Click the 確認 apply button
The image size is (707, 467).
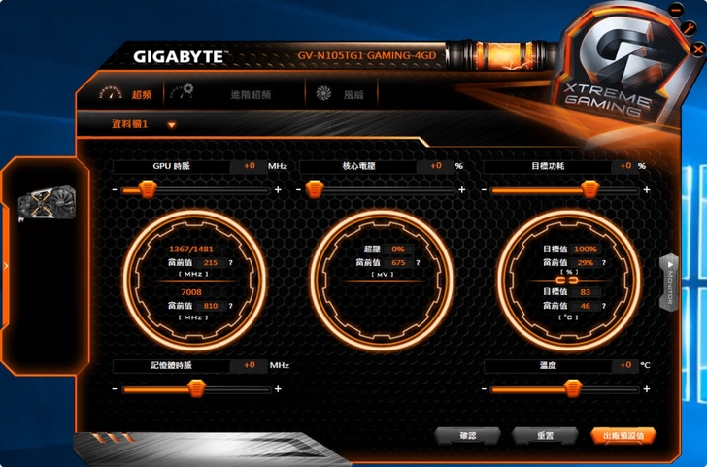(467, 435)
